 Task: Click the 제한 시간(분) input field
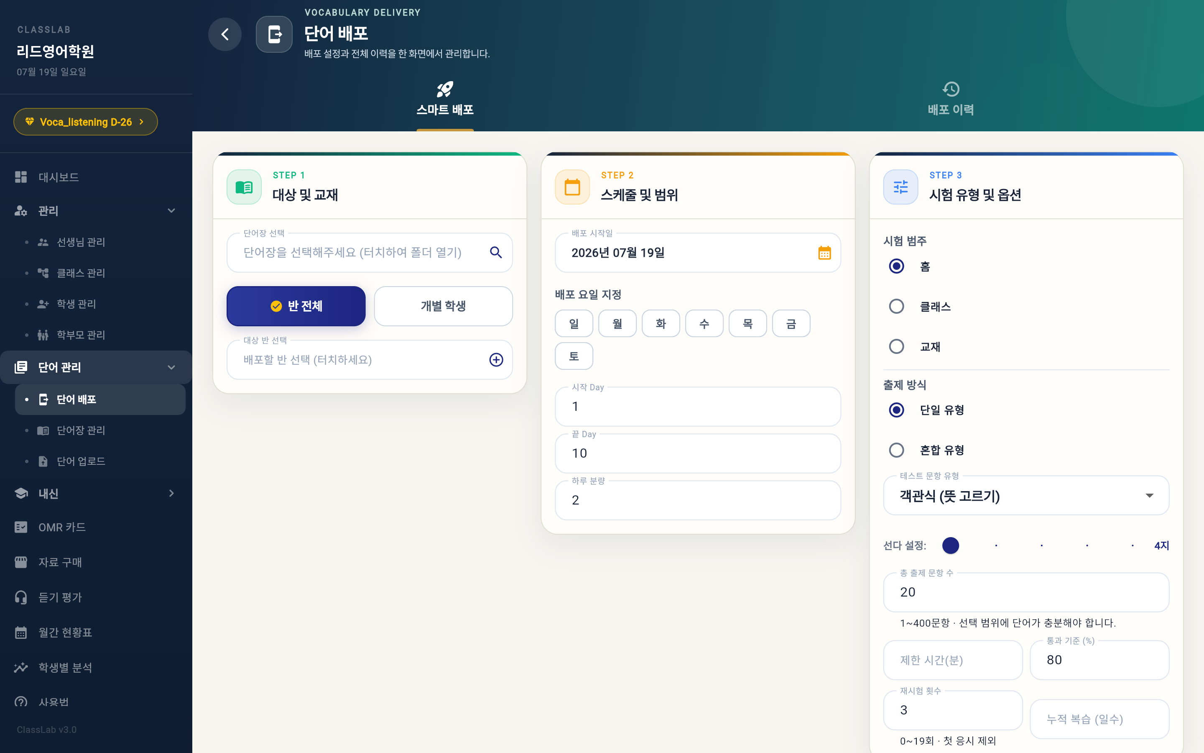click(x=953, y=660)
